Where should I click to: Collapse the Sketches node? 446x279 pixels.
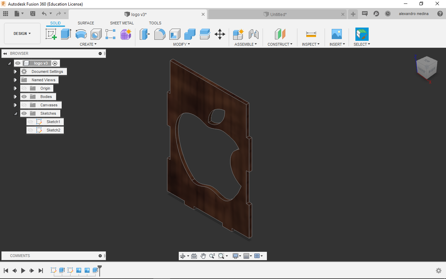pyautogui.click(x=15, y=114)
